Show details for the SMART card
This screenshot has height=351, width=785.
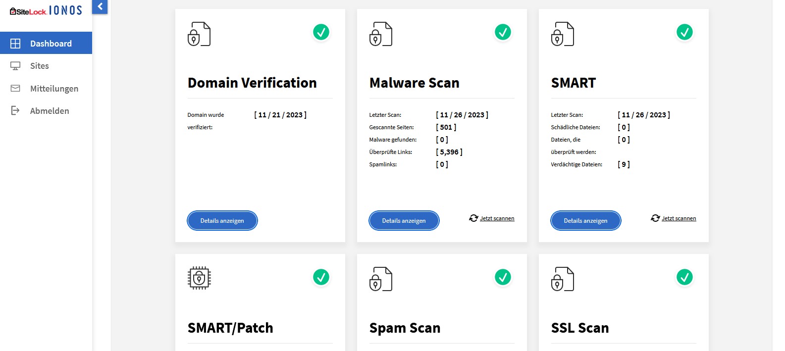[x=585, y=221]
